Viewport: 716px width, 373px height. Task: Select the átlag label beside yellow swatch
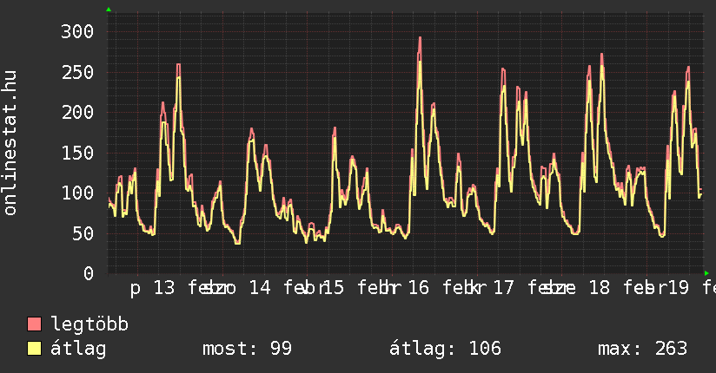point(78,349)
